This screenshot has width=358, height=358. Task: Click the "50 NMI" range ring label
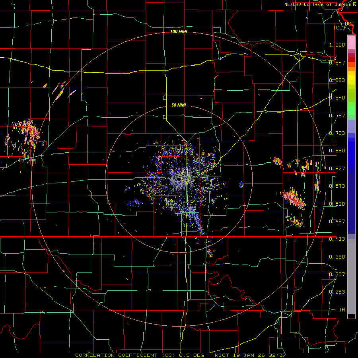click(x=179, y=105)
